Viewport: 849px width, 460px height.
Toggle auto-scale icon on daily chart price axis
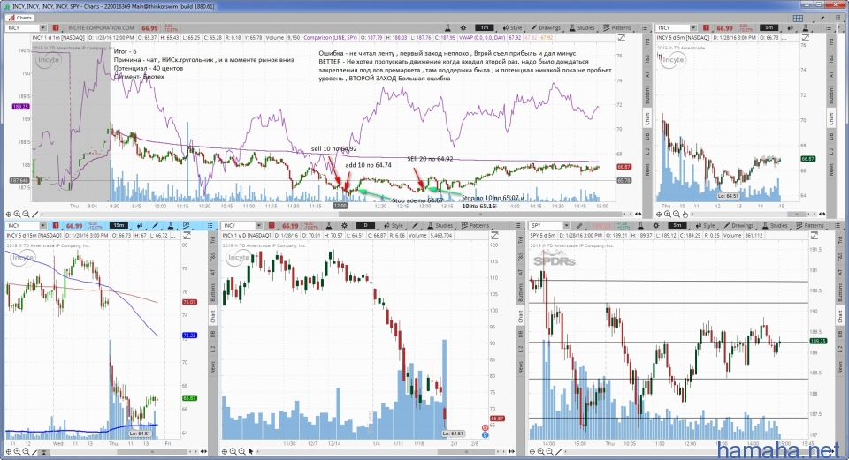click(x=494, y=236)
